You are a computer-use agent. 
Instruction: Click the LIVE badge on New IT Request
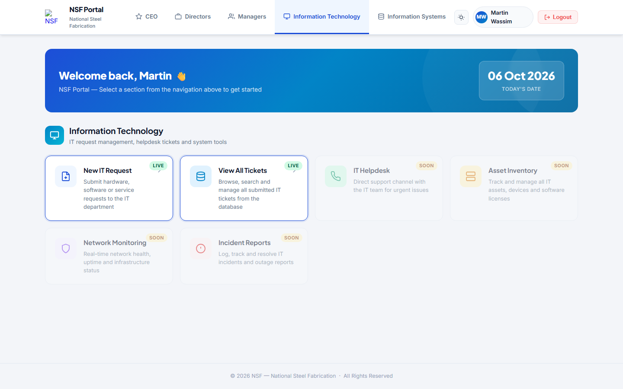158,166
